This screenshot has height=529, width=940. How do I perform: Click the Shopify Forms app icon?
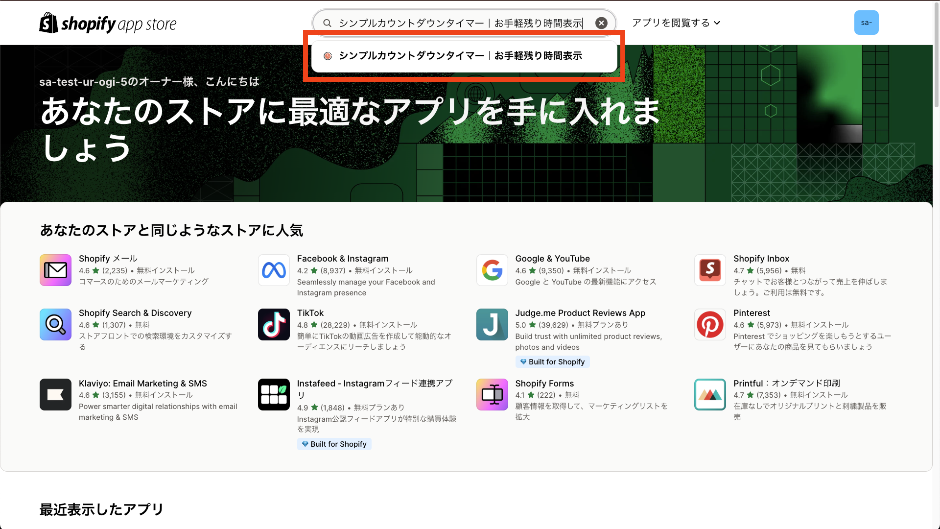point(492,394)
